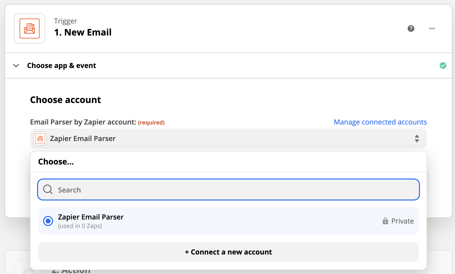Click the 'Choose account' heading
This screenshot has height=274, width=455.
tap(66, 100)
